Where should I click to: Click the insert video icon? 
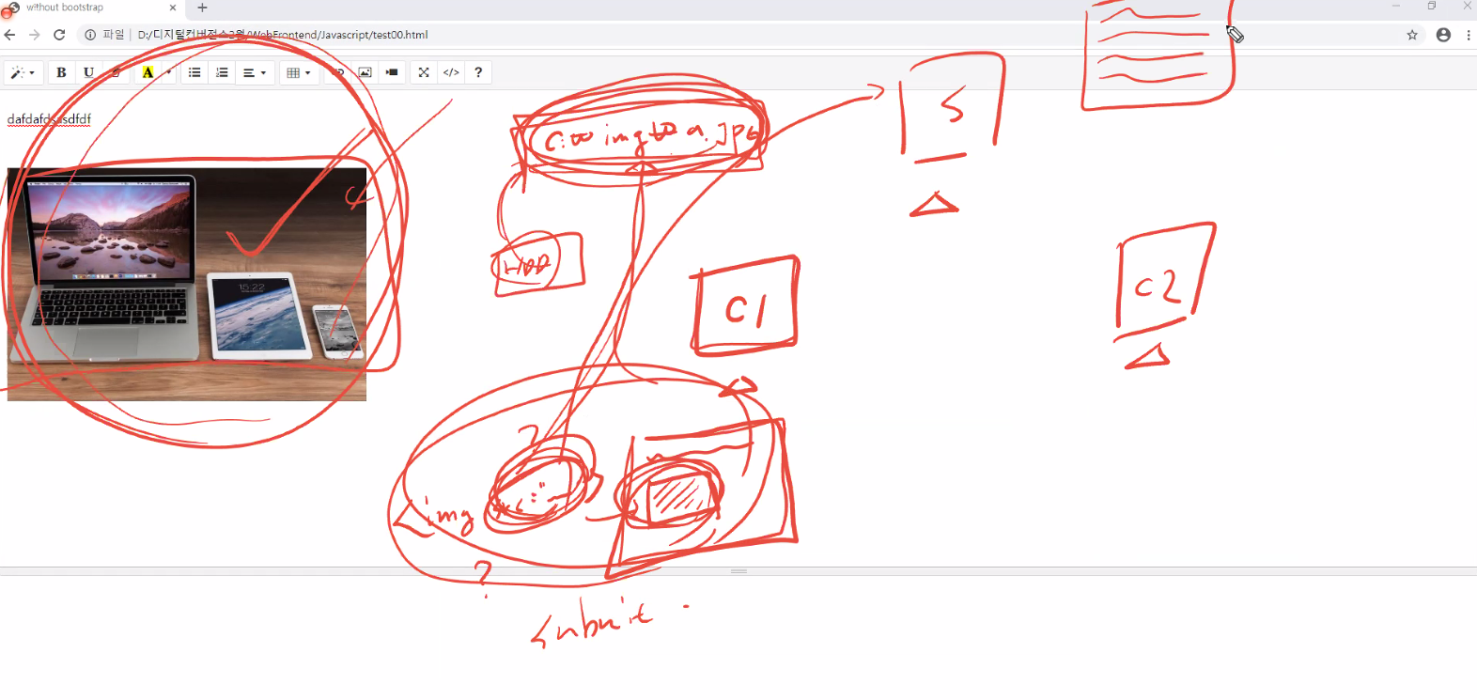(x=392, y=72)
